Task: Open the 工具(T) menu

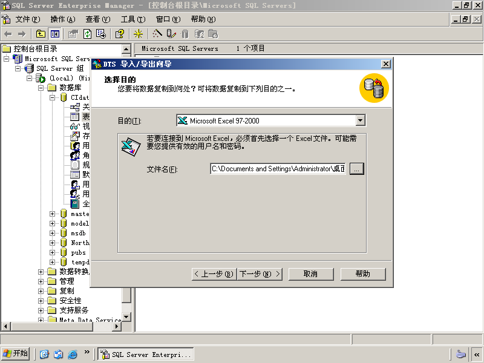Action: [x=133, y=19]
